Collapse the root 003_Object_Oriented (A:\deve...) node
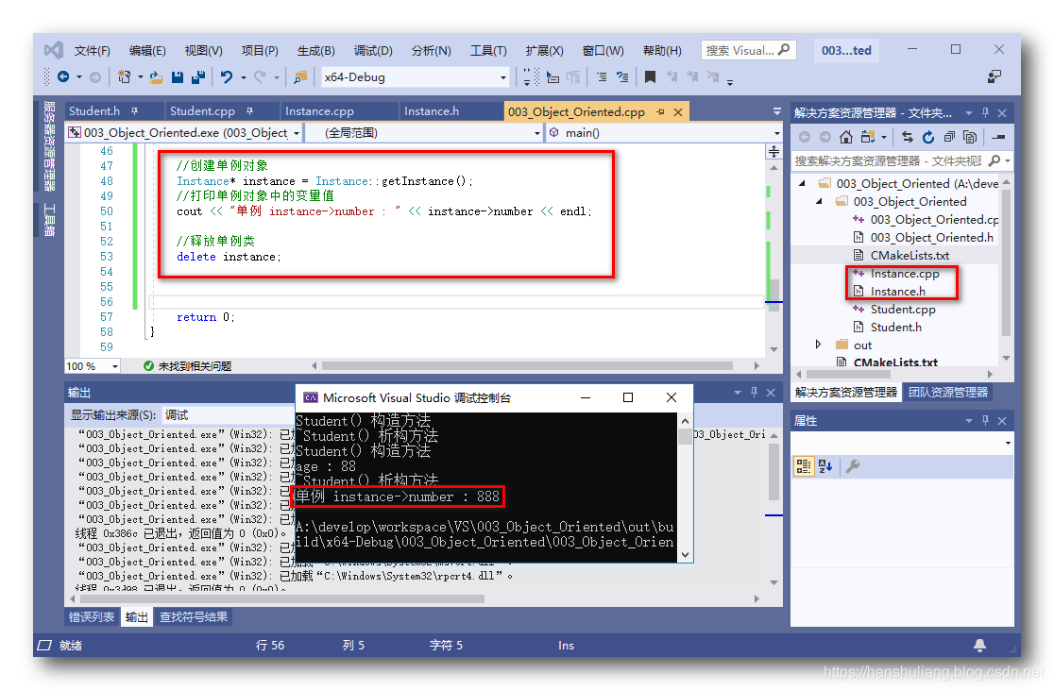Viewport: 1054px width, 690px height. click(802, 183)
